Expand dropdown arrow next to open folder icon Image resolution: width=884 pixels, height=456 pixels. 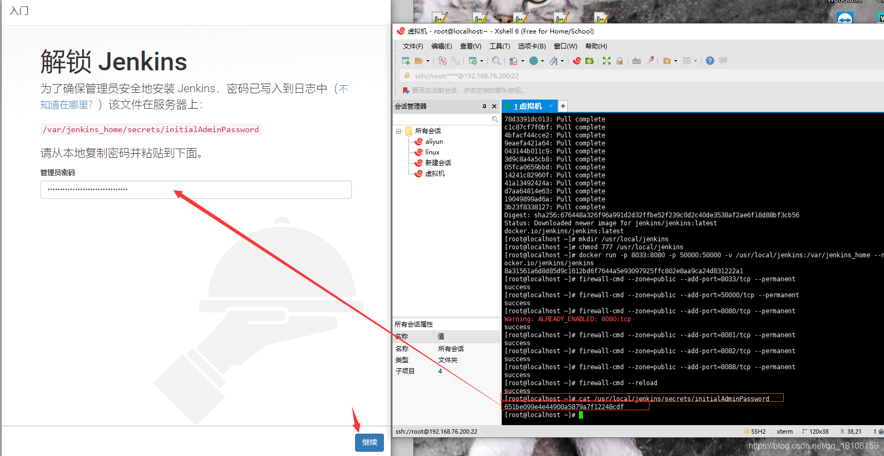click(428, 61)
